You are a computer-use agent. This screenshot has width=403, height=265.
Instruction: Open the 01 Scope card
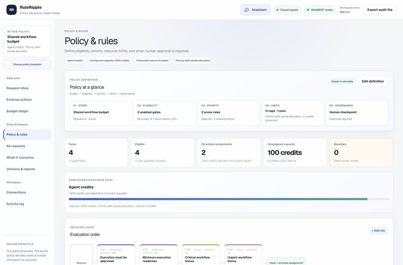coord(101,113)
